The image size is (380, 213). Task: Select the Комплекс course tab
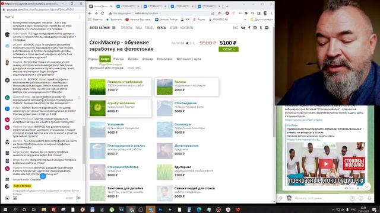(x=164, y=59)
